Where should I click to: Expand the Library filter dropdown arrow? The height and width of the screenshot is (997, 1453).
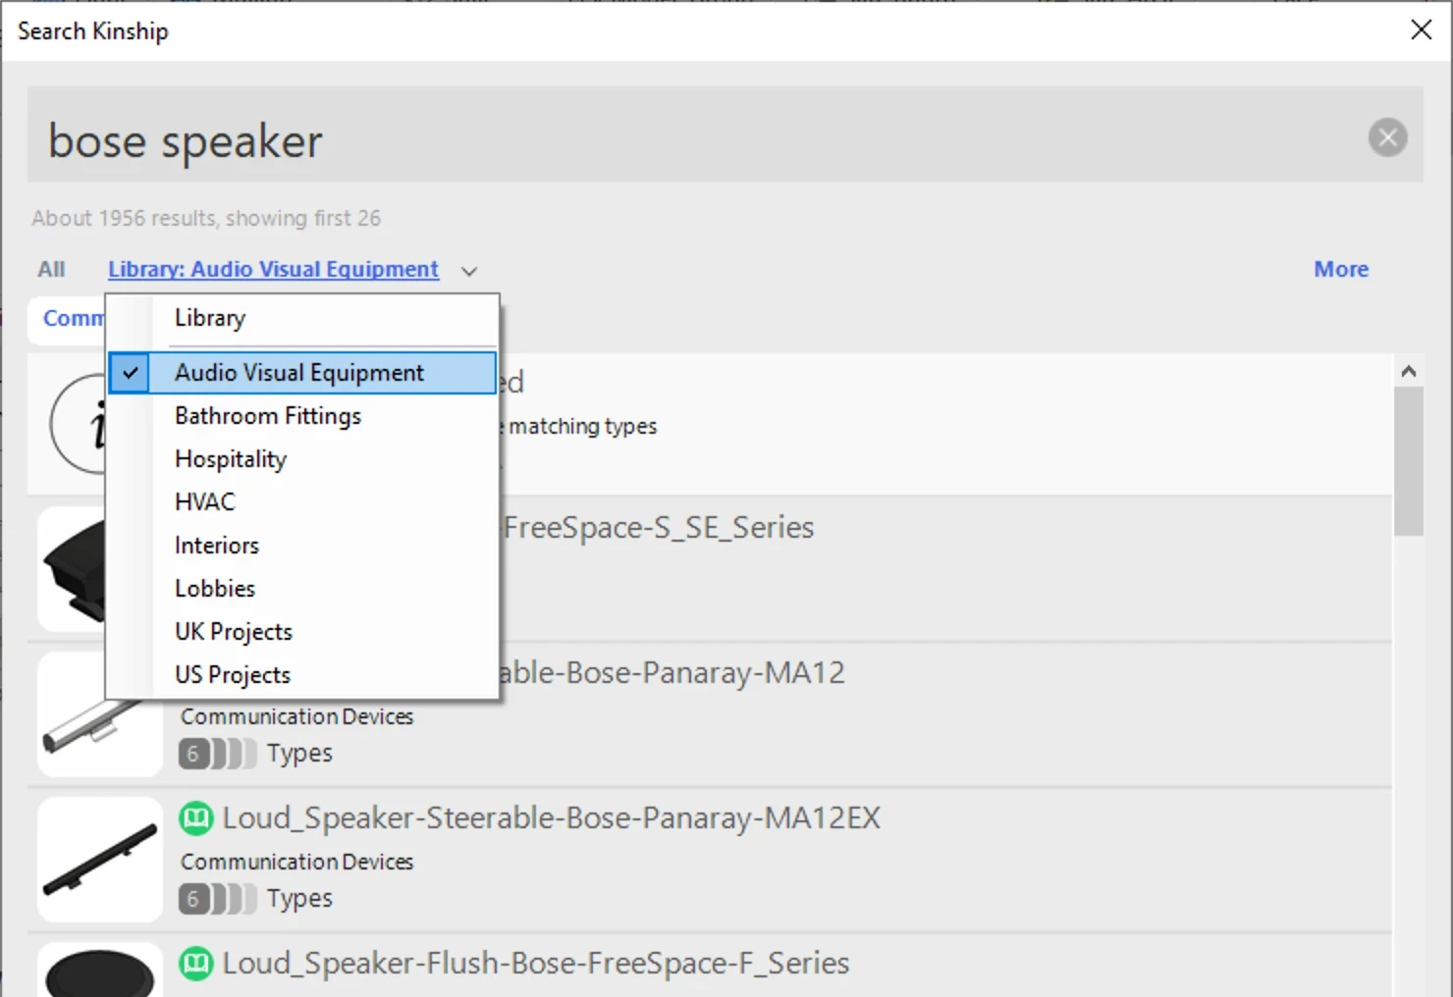[x=469, y=271]
